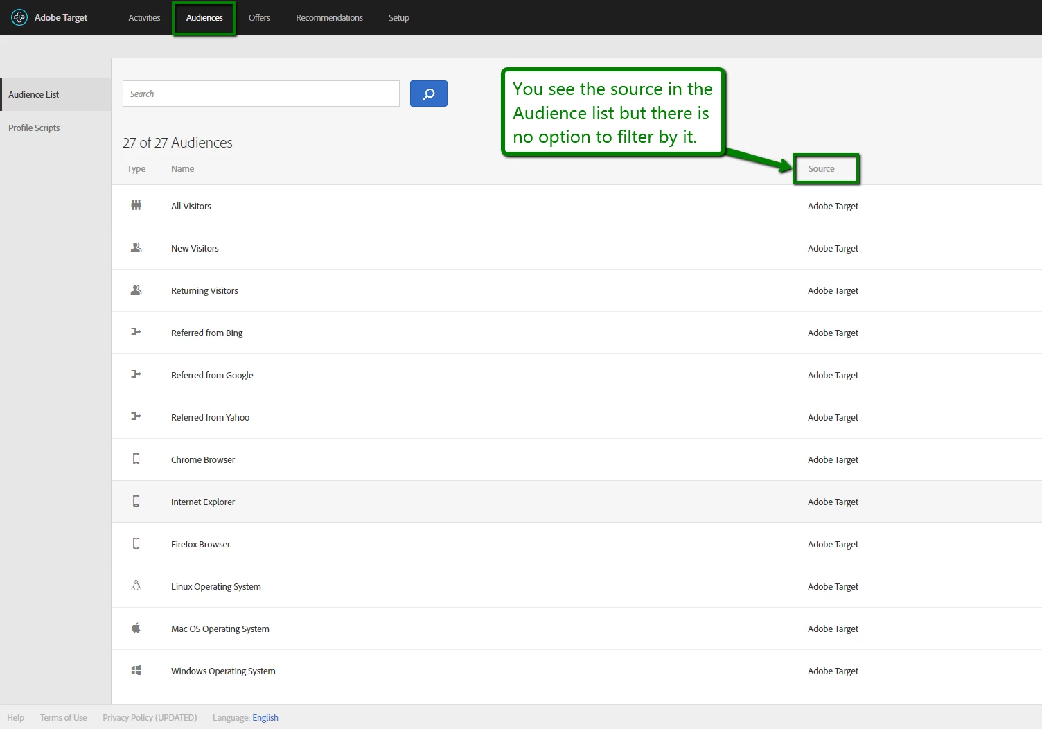The height and width of the screenshot is (729, 1042).
Task: Open Profile Scripts in the sidebar
Action: [x=34, y=128]
